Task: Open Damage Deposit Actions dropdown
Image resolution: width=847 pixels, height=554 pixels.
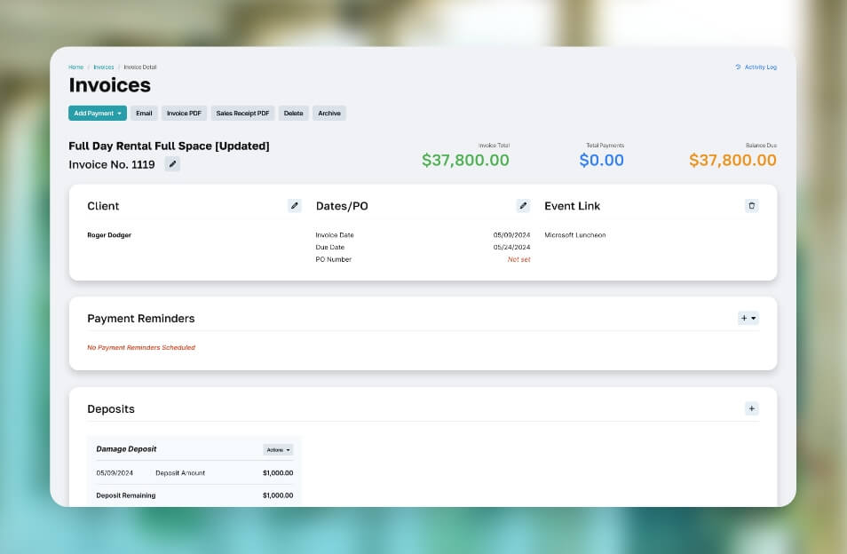Action: 278,450
